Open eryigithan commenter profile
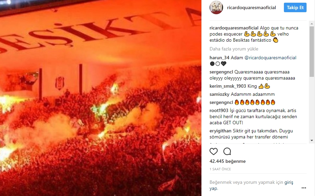 (x=220, y=131)
